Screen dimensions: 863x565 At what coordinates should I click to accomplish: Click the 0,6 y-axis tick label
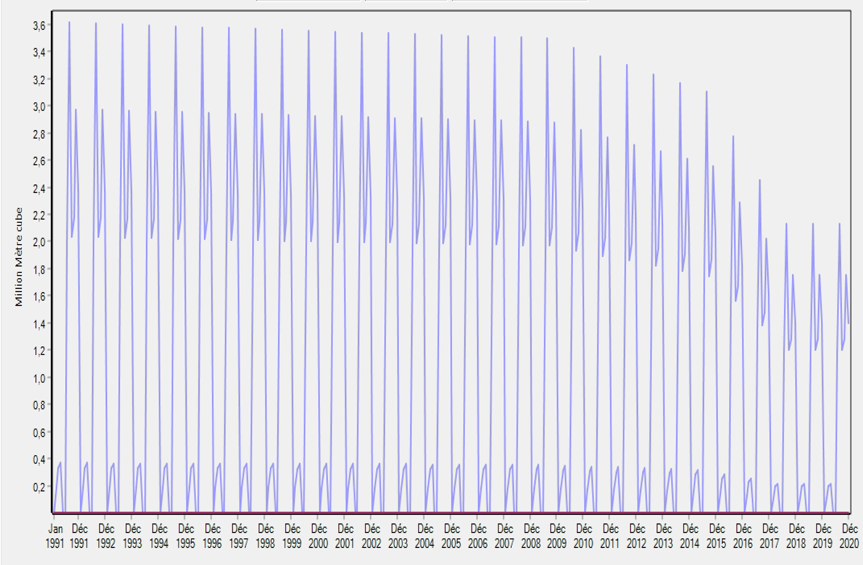(39, 433)
